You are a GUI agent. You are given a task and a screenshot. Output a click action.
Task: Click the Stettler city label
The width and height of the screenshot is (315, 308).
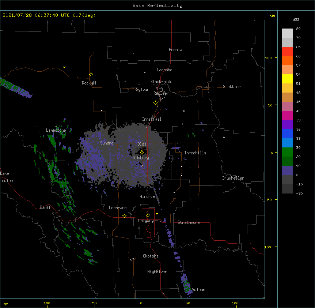pyautogui.click(x=232, y=87)
